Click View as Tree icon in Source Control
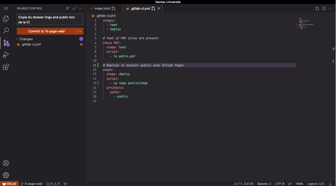 click(x=68, y=8)
